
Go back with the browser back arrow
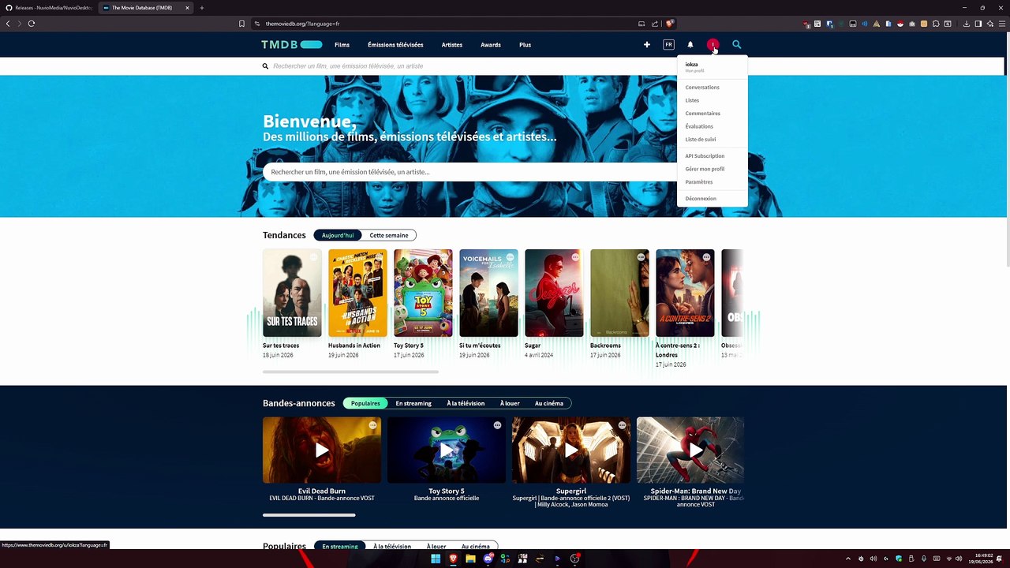coord(8,24)
